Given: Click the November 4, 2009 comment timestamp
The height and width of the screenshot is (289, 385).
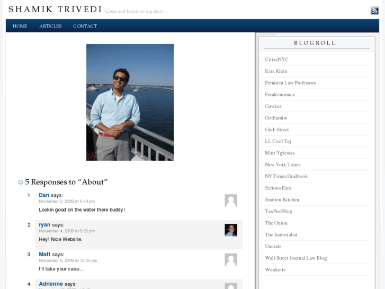Looking at the screenshot, I should pos(67,231).
